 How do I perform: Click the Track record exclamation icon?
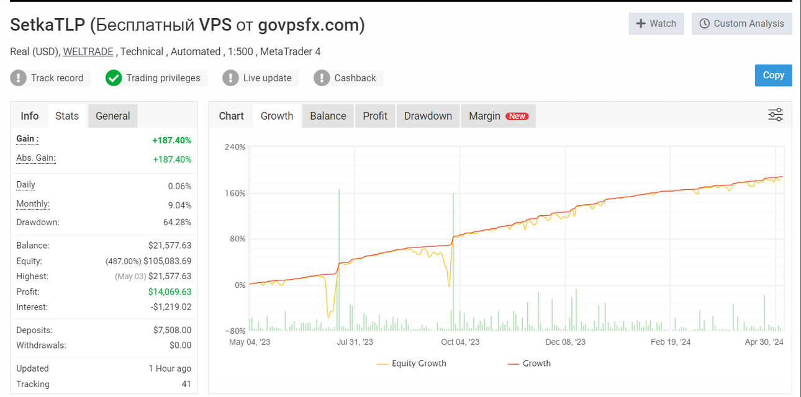coord(19,78)
